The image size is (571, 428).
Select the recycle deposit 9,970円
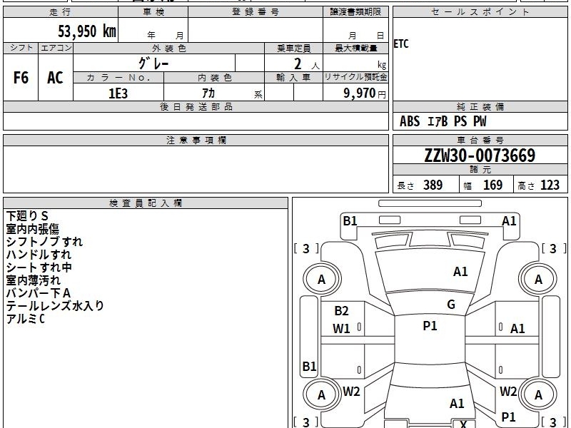click(365, 93)
